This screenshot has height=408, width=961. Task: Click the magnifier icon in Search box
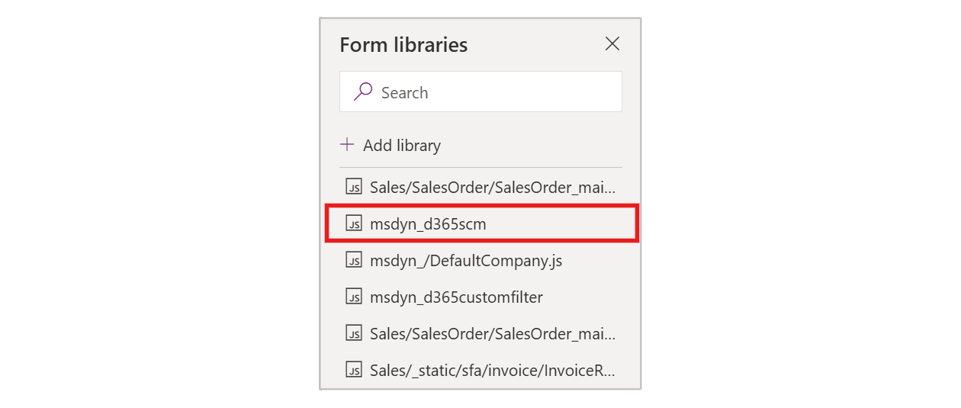click(x=363, y=92)
